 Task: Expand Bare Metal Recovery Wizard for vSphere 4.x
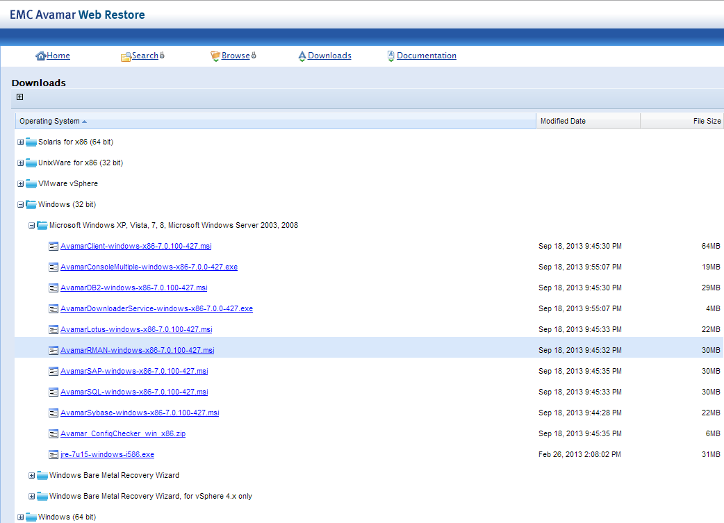coord(31,496)
